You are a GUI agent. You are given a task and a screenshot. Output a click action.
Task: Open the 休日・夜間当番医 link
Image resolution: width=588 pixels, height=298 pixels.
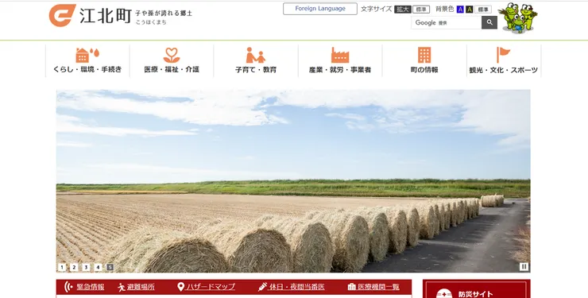tap(297, 287)
